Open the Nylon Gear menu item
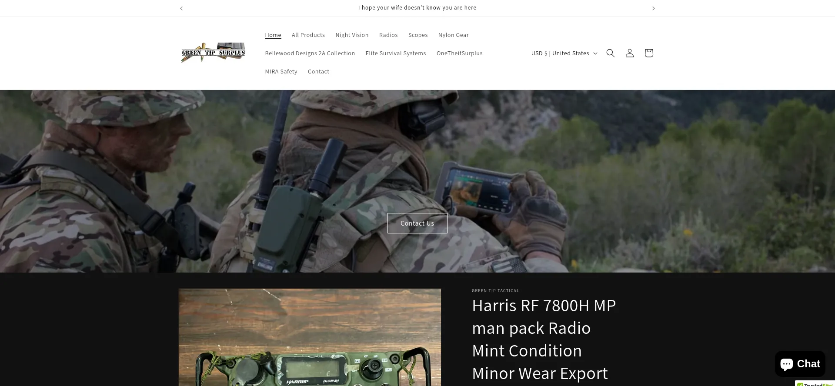Screen dimensions: 835x386 (454, 35)
